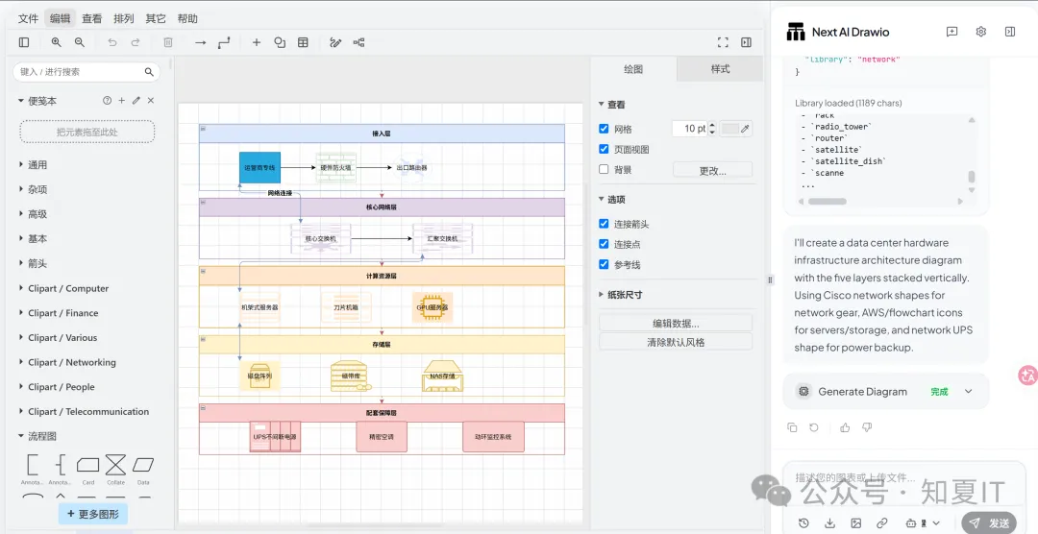
Task: Open the 编辑 menu
Action: 61,18
